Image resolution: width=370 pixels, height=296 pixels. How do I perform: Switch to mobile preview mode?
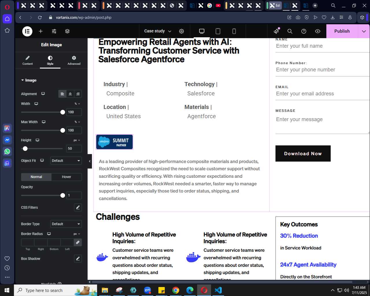(234, 31)
